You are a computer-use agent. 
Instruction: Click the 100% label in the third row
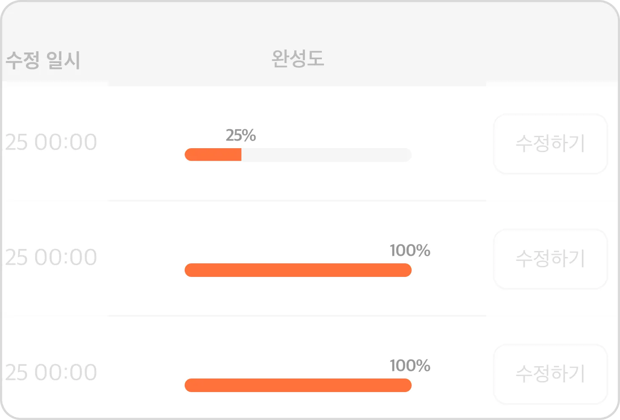(410, 366)
